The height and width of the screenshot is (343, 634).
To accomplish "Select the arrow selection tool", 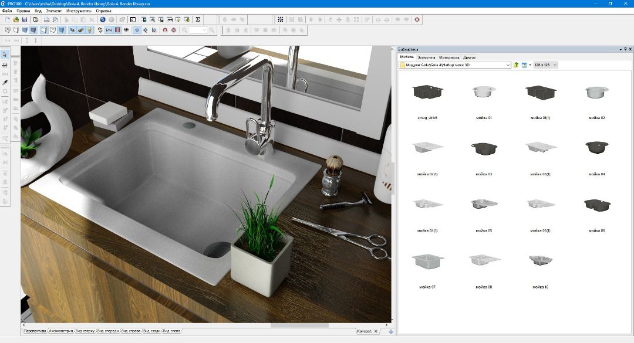I will pyautogui.click(x=5, y=55).
